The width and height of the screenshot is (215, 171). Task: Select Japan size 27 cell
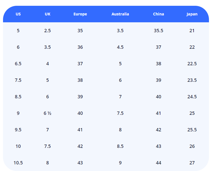[x=192, y=163]
